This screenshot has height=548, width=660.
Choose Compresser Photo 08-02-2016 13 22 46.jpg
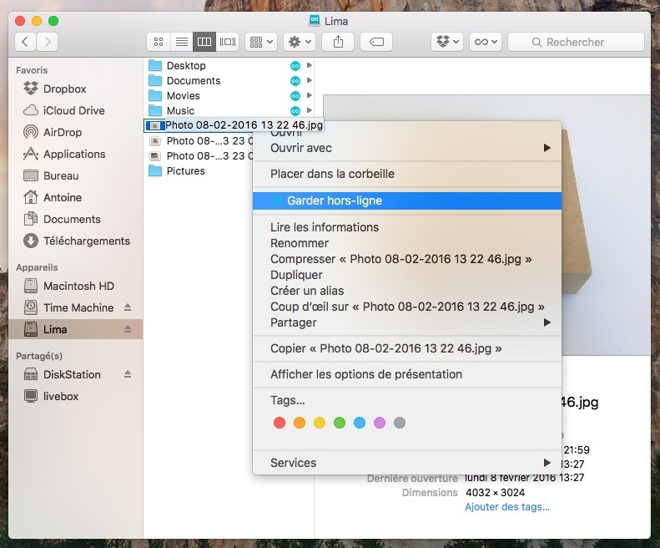point(407,259)
